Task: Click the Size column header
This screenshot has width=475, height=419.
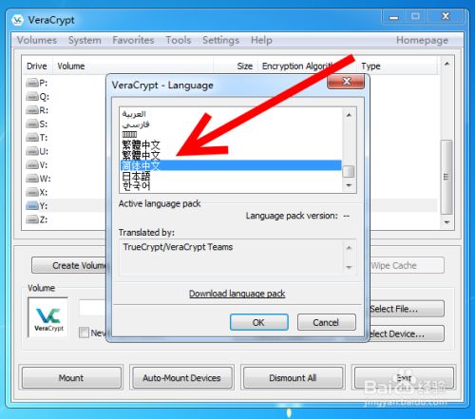Action: (236, 67)
